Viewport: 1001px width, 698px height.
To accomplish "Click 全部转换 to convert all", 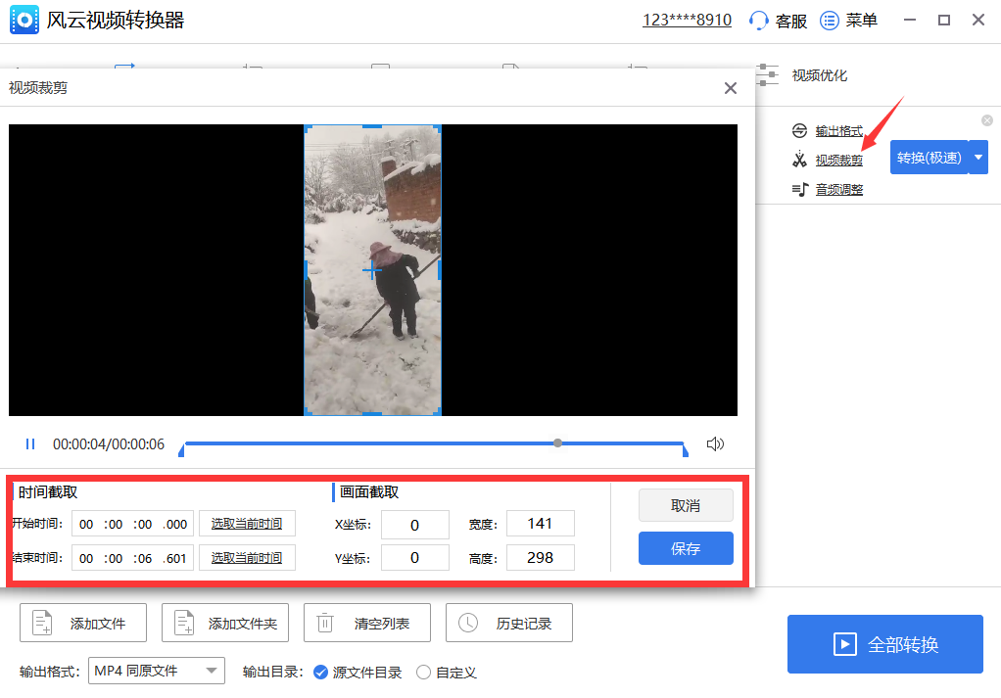I will coord(884,644).
